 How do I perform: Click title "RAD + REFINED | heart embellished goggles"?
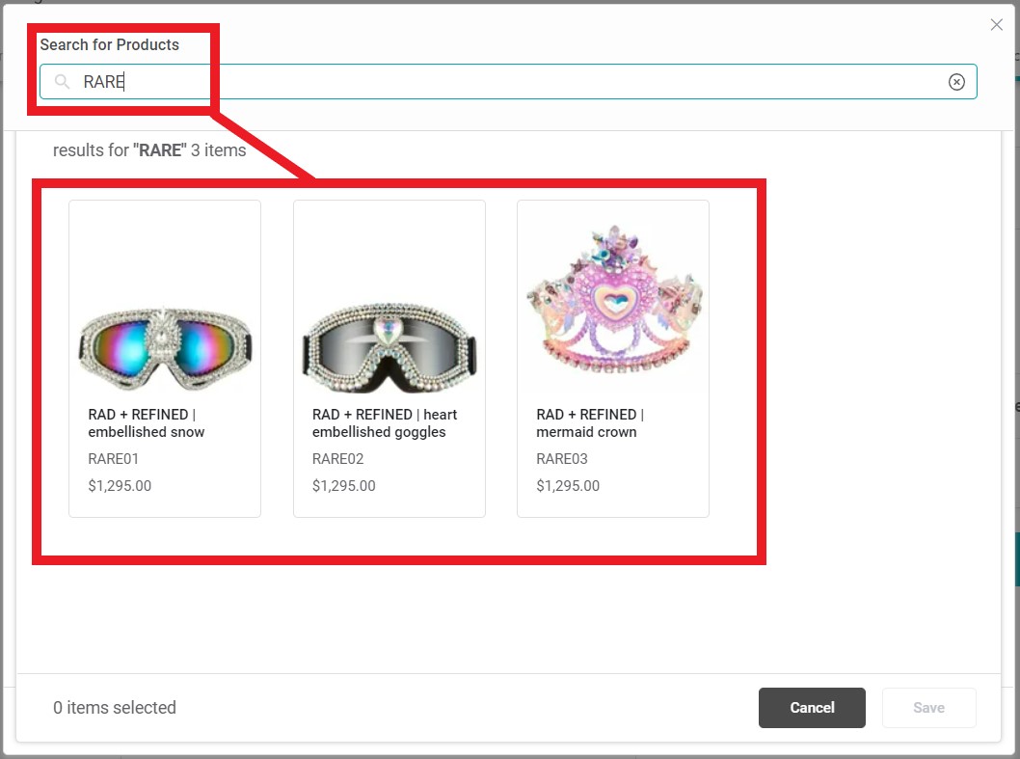(385, 423)
